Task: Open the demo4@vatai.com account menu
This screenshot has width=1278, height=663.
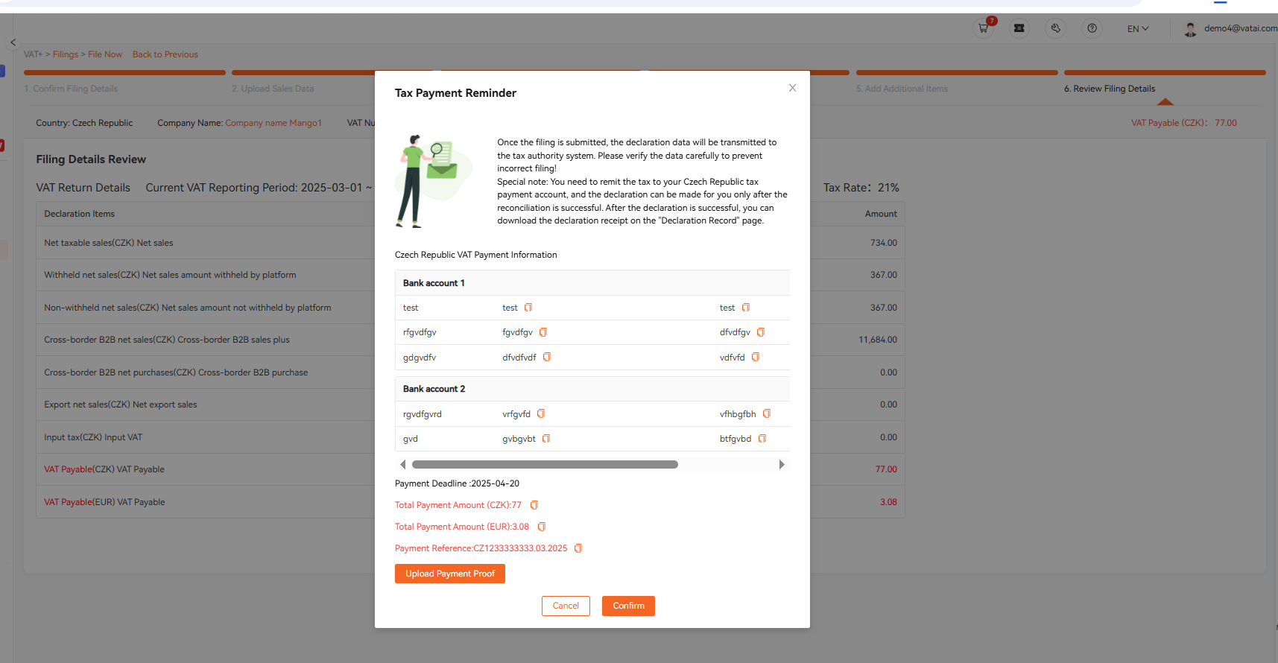Action: [x=1230, y=28]
